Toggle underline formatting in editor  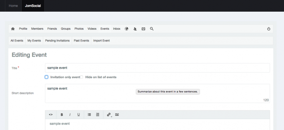pyautogui.click(x=78, y=114)
